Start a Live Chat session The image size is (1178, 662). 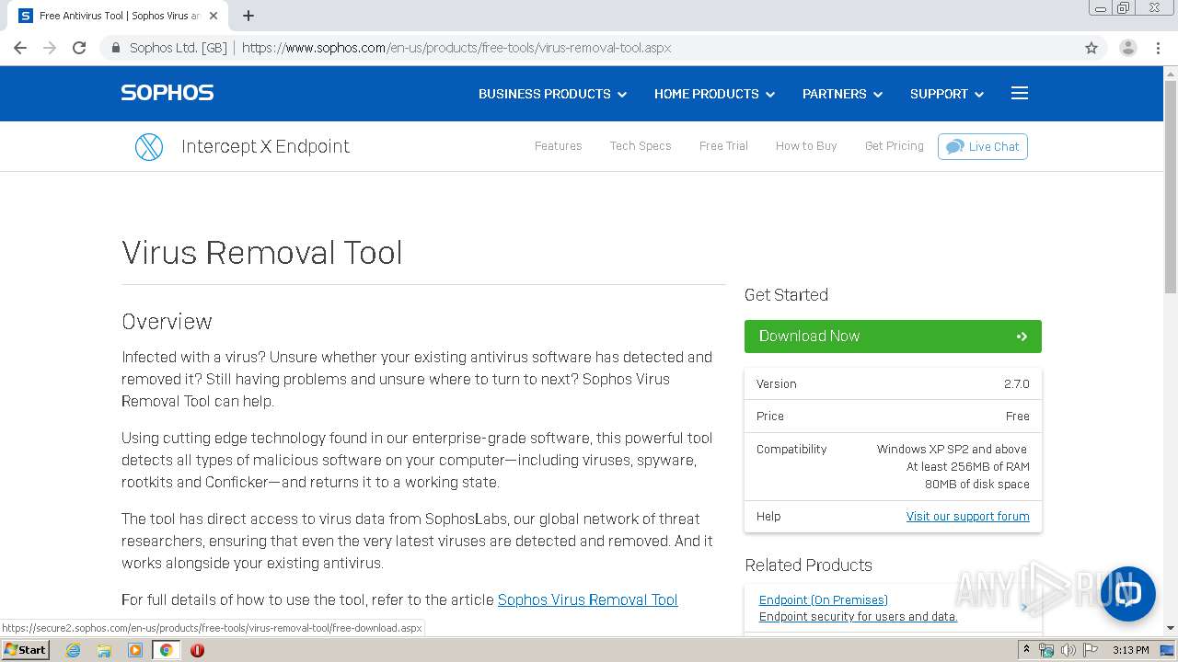(983, 146)
